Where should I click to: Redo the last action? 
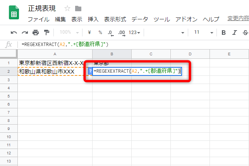[x=25, y=33]
